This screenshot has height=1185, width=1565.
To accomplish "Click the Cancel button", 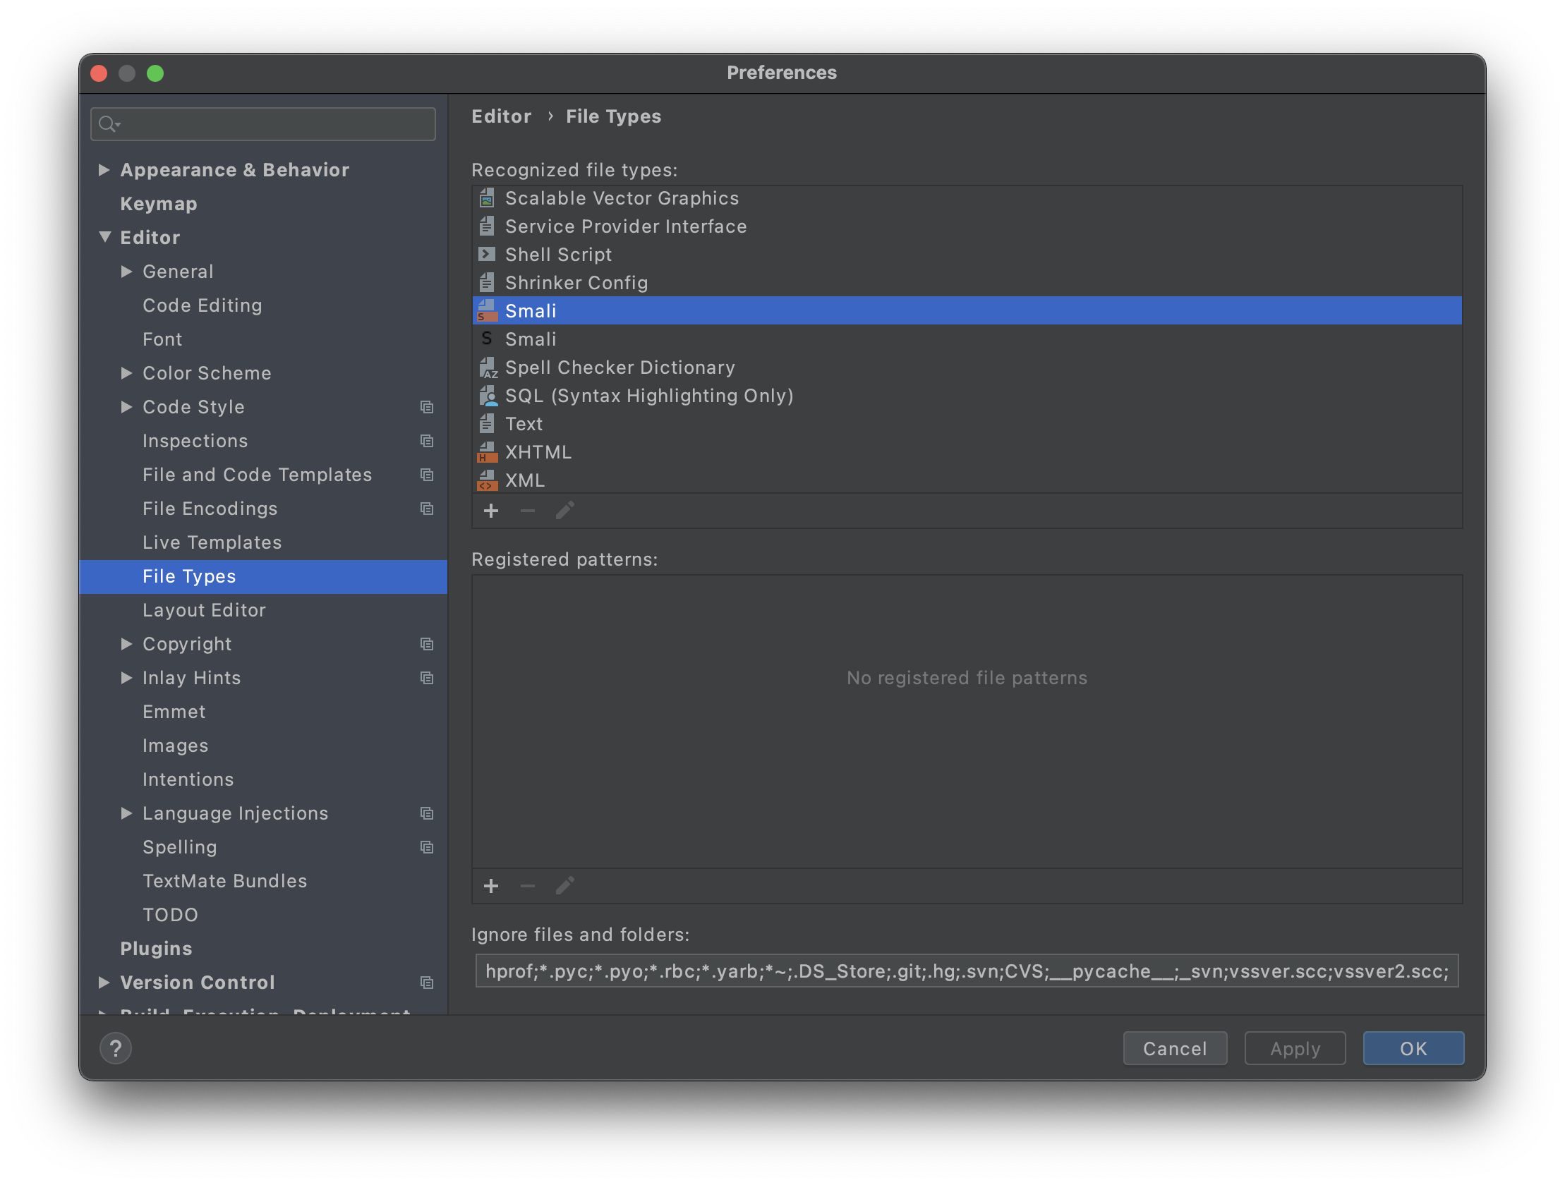I will tap(1176, 1048).
